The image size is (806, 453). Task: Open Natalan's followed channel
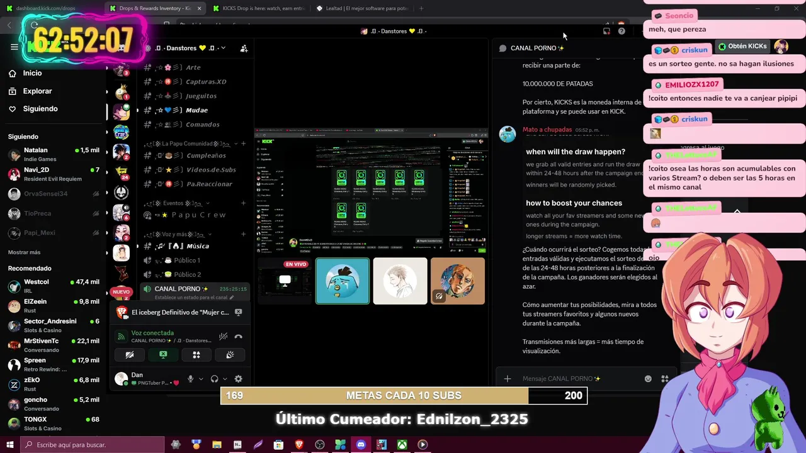tap(54, 155)
